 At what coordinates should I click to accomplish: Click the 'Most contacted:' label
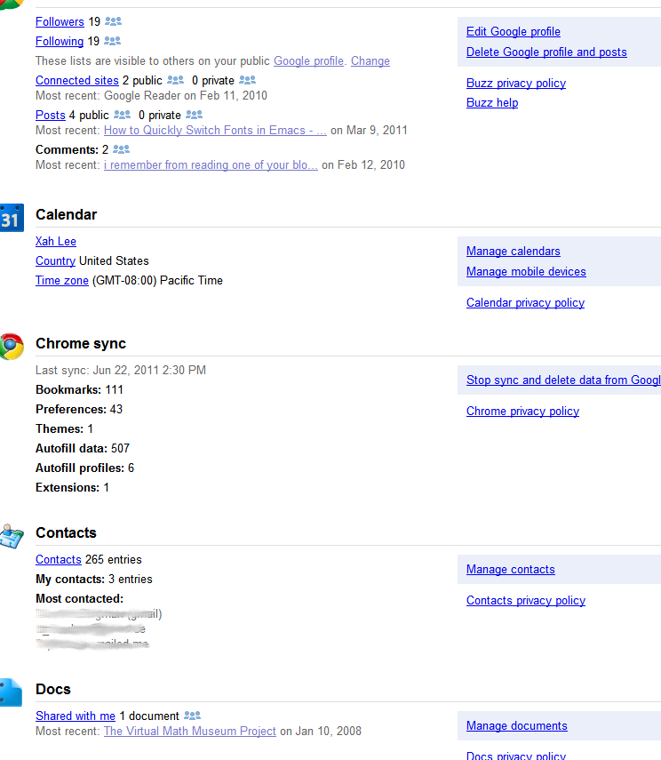[79, 598]
